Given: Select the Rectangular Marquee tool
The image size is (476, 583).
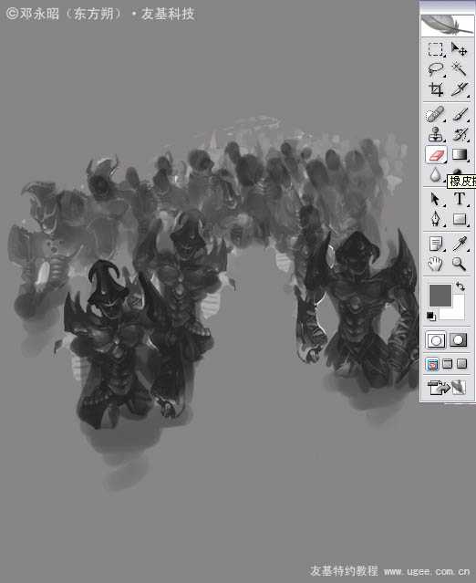Looking at the screenshot, I should point(436,49).
